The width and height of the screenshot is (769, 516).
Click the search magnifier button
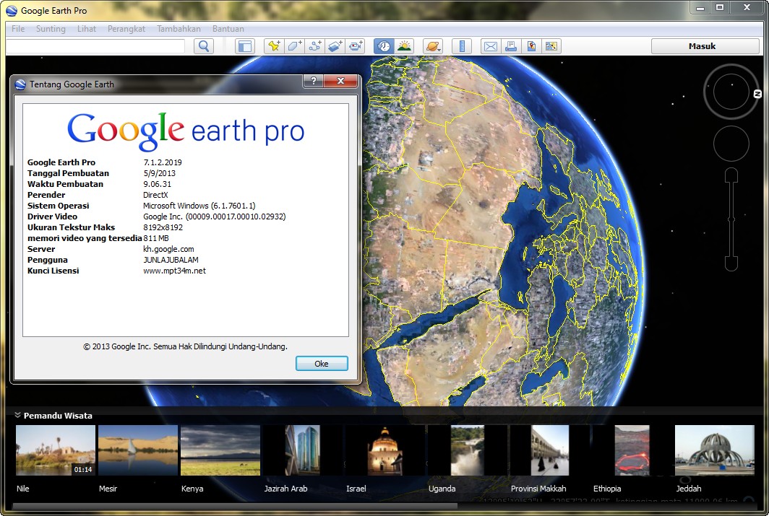click(204, 46)
